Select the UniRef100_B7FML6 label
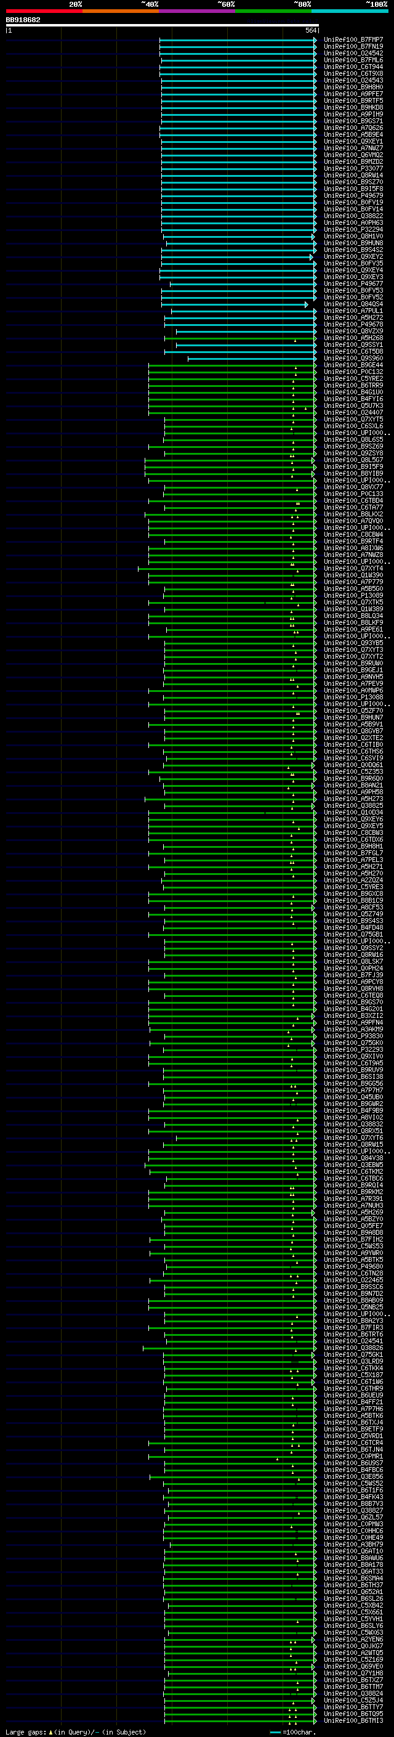 pos(353,60)
